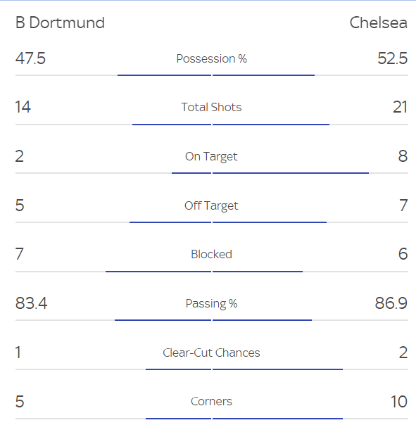416x425 pixels.
Task: Click Chelsea's 21 total shots value
Action: pos(400,107)
